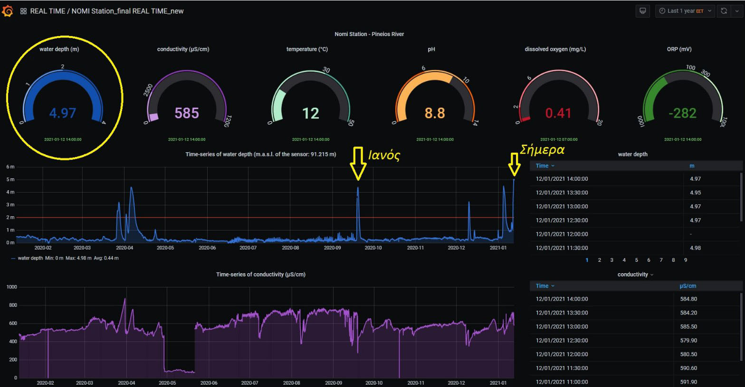
Task: Go to page 9 of water depth table
Action: [x=686, y=260]
